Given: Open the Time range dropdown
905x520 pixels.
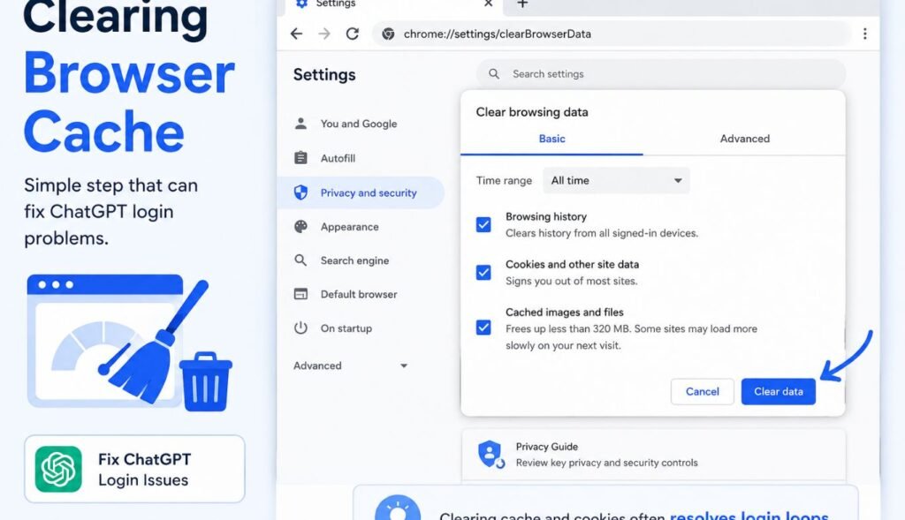Looking at the screenshot, I should coord(616,180).
